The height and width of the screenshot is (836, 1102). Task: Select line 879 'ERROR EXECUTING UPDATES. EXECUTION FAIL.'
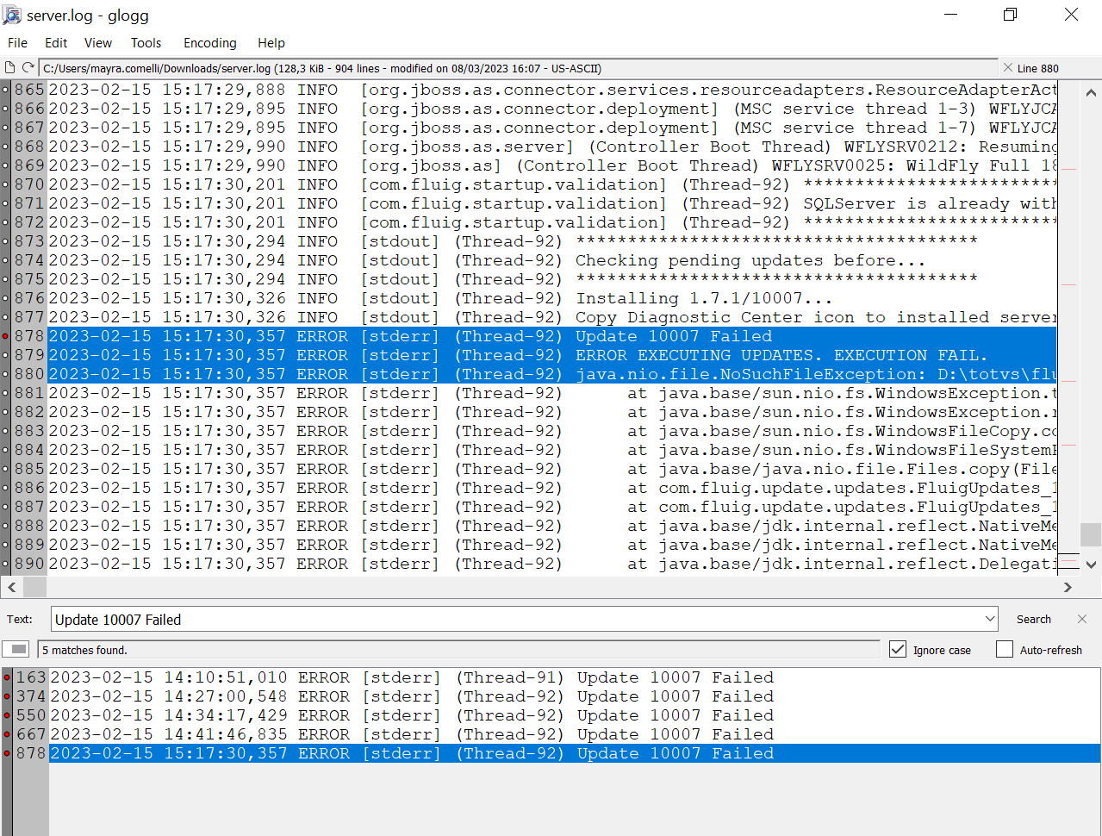coord(551,355)
